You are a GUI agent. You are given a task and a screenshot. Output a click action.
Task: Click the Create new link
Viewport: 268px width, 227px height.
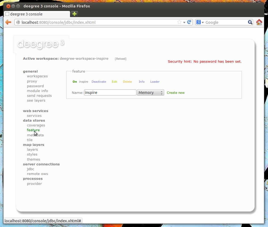click(175, 93)
